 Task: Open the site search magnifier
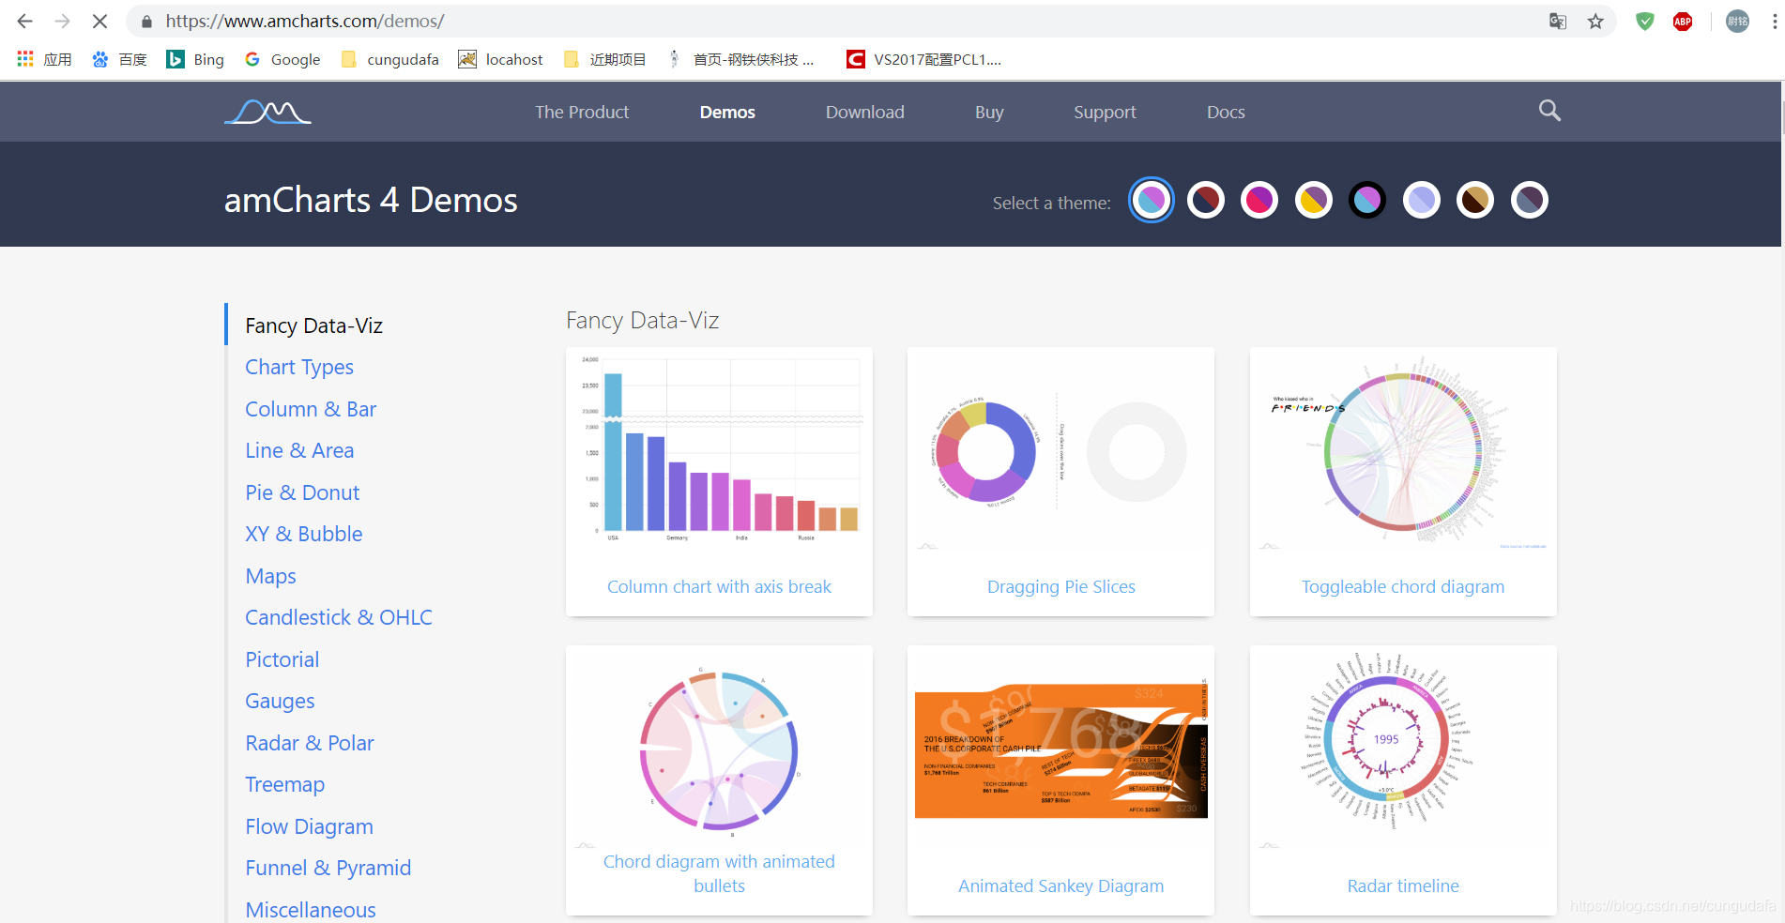point(1549,111)
